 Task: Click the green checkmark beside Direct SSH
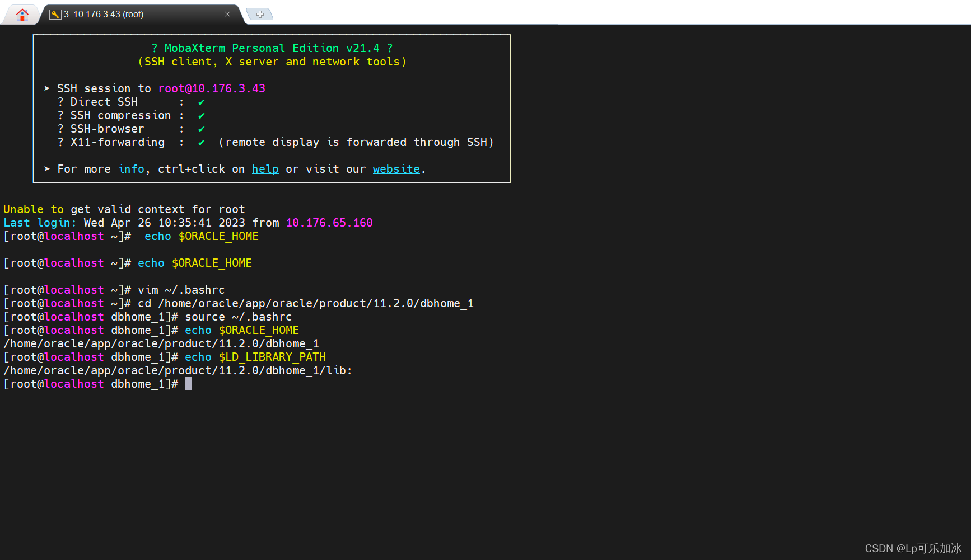(201, 102)
